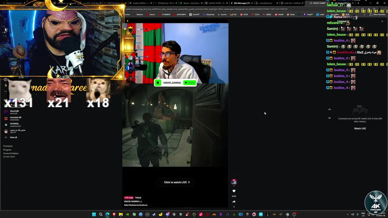Click the LIVE now badge
This screenshot has height=218, width=388.
click(x=129, y=198)
